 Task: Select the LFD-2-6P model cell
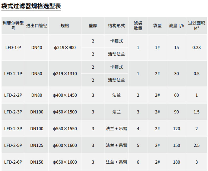pos(13,162)
